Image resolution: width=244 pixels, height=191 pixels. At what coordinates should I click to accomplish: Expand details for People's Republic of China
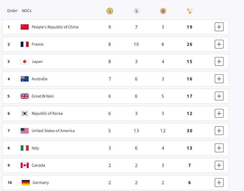219,27
